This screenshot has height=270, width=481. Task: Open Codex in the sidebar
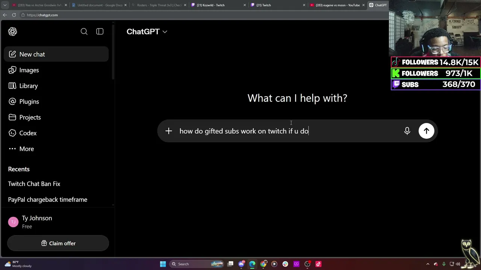click(x=56, y=133)
